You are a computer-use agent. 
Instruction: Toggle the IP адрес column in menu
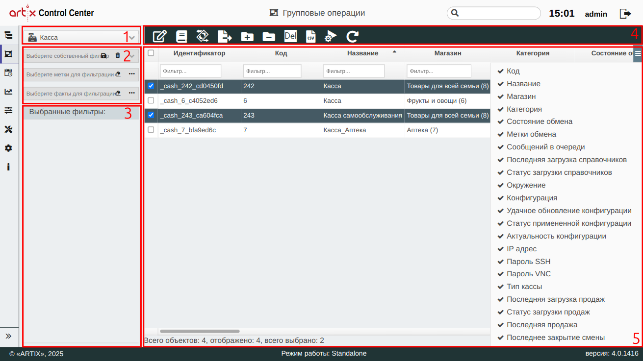pos(521,249)
